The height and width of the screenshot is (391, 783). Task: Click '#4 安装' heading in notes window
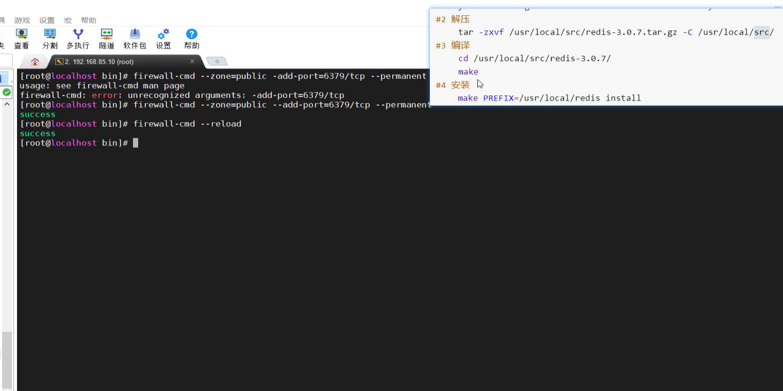(x=453, y=85)
